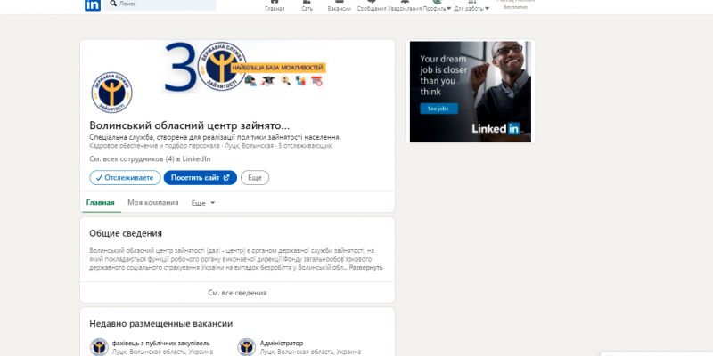Expand the Для работы dropdown
Image resolution: width=713 pixels, height=356 pixels.
472,6
